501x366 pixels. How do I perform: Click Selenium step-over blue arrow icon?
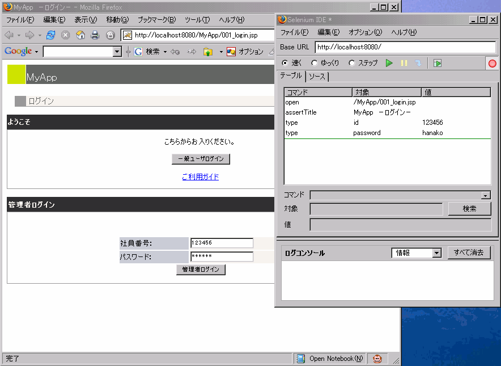pyautogui.click(x=418, y=63)
